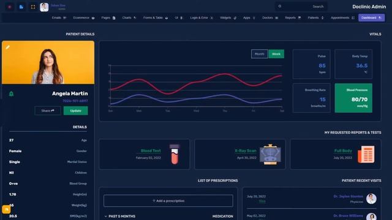Collapse the Past 5 Months section chevron
The width and height of the screenshot is (392, 220).
point(105,216)
